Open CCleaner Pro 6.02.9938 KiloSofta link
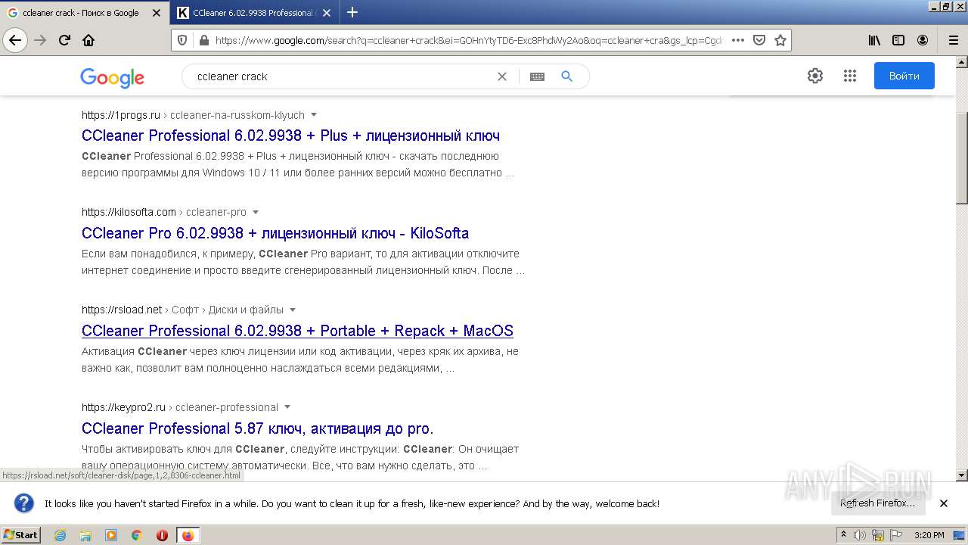 click(x=275, y=233)
